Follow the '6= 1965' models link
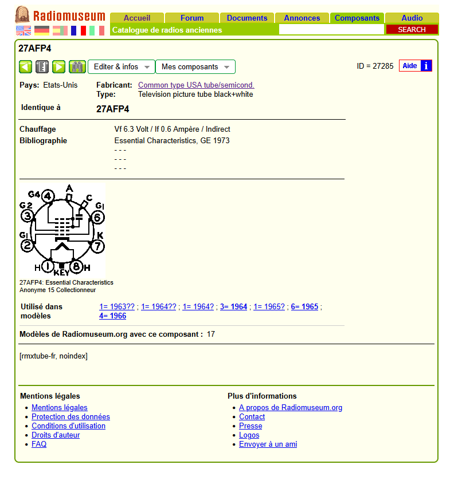 [x=304, y=306]
